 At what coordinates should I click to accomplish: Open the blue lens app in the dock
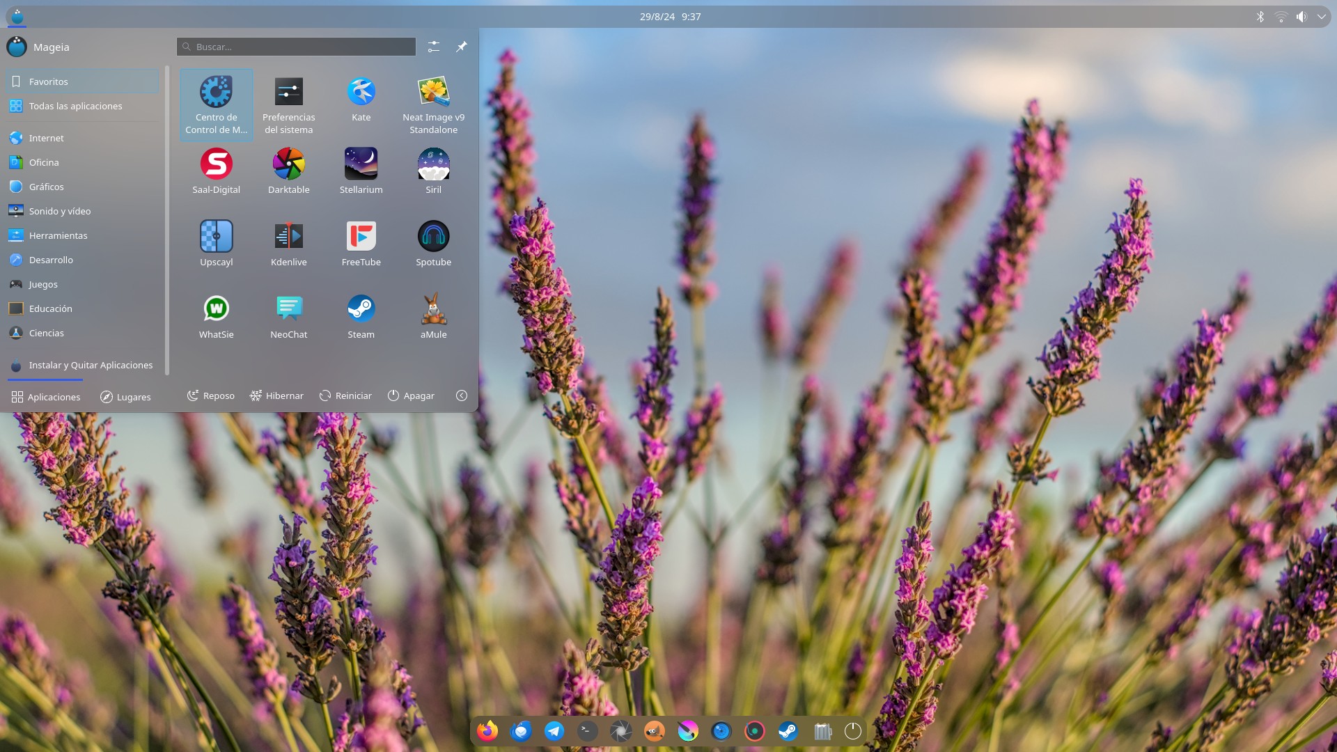(721, 731)
